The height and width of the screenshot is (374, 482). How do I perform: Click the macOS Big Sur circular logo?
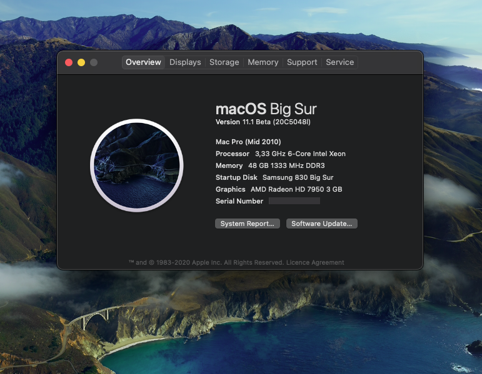click(x=137, y=165)
